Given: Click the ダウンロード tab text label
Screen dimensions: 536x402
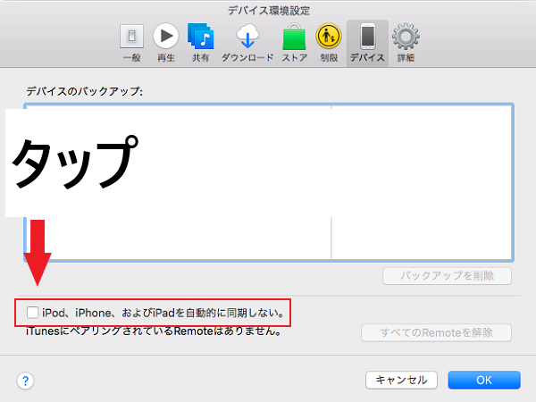Looking at the screenshot, I should [x=247, y=58].
